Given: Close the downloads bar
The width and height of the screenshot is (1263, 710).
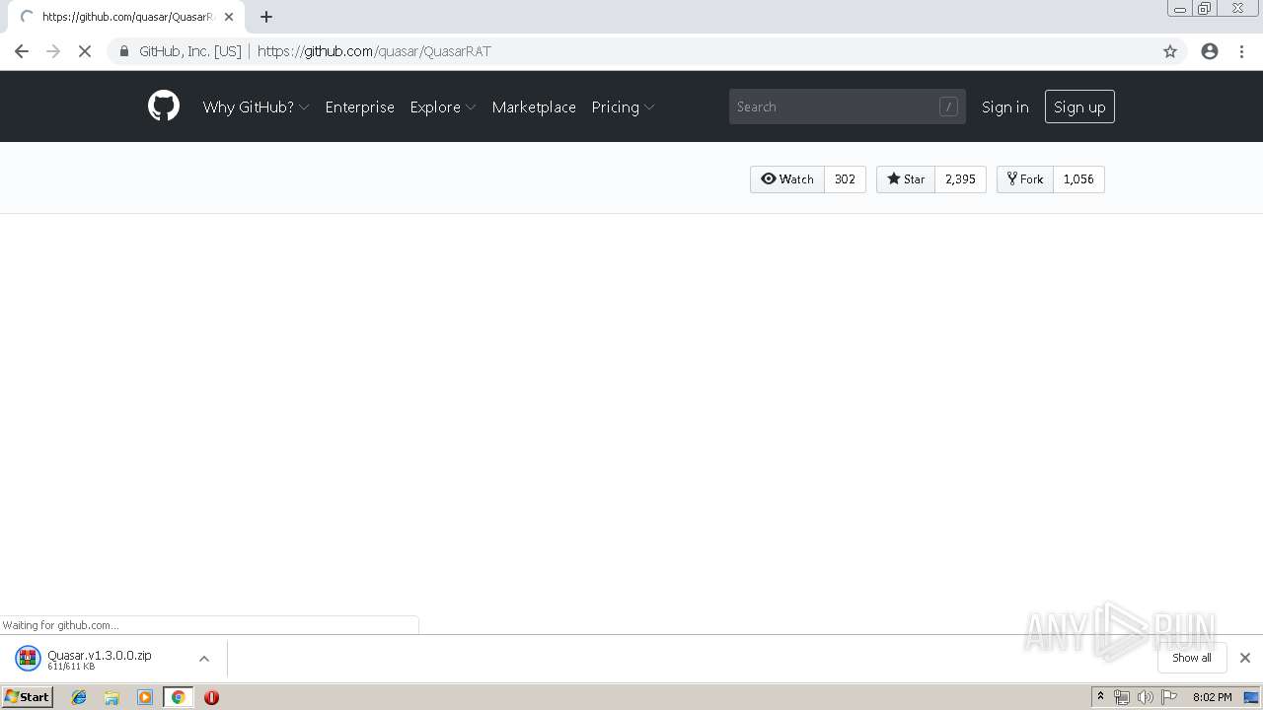Looking at the screenshot, I should click(x=1245, y=658).
